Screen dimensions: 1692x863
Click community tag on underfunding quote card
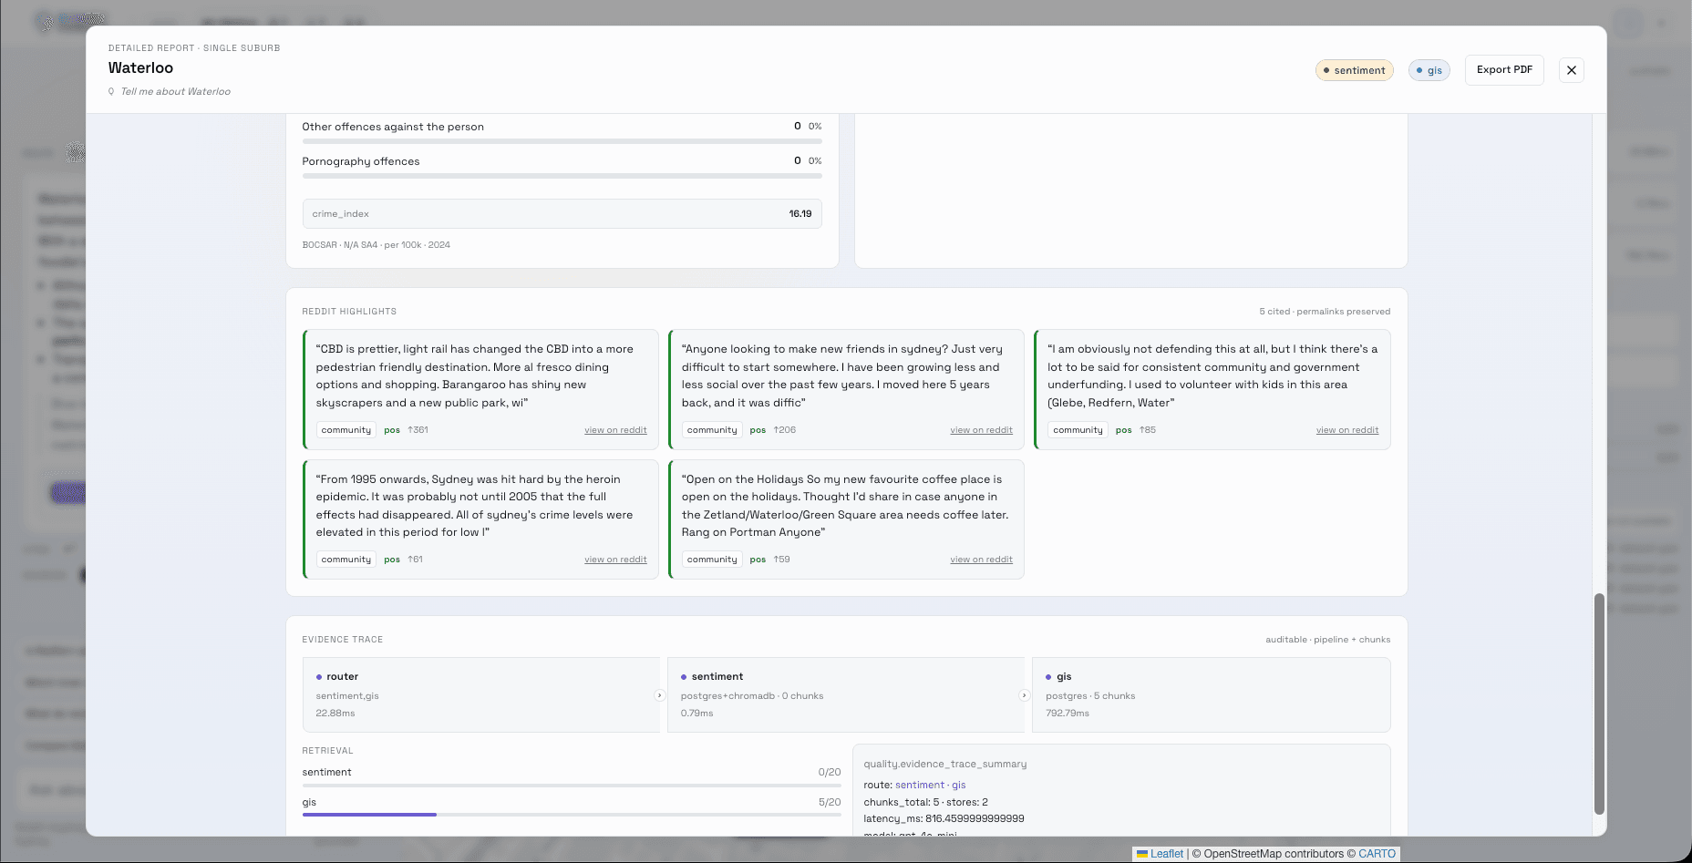pos(1078,430)
